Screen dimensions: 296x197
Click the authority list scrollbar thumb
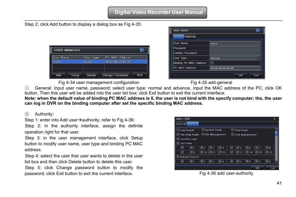[276, 134]
